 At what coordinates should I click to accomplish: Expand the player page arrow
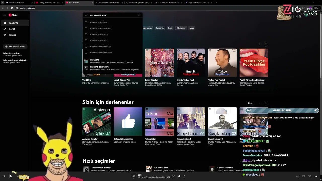point(316,176)
